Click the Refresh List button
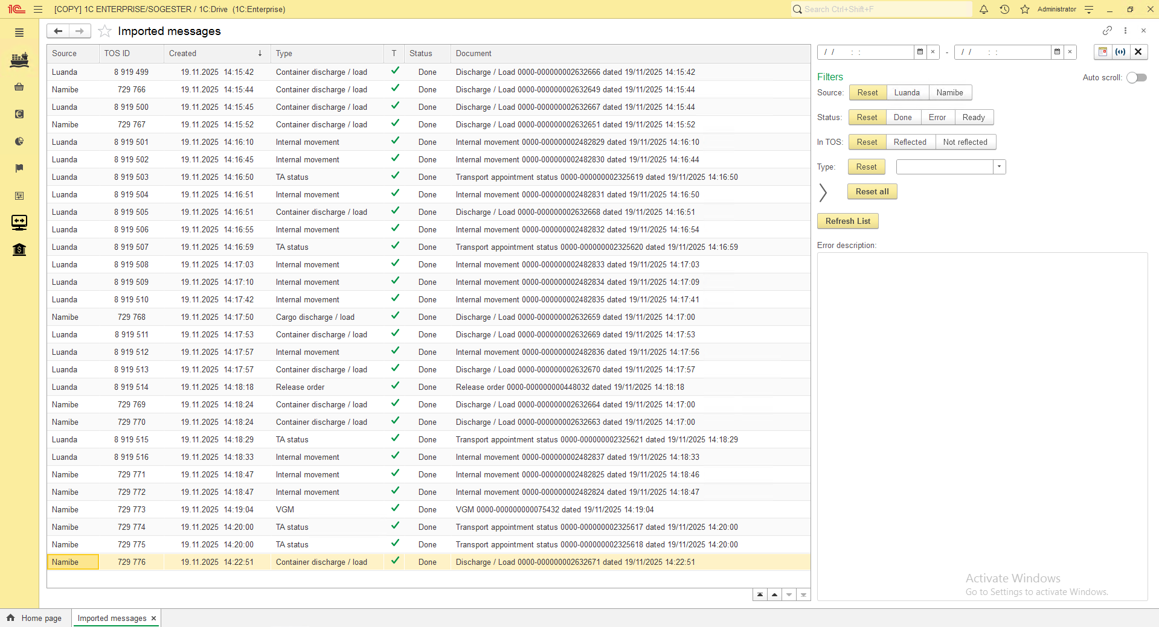This screenshot has height=627, width=1159. tap(848, 221)
